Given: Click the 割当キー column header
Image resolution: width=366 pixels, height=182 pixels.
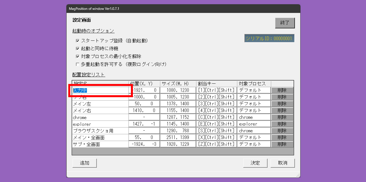Looking at the screenshot, I should [x=216, y=84].
